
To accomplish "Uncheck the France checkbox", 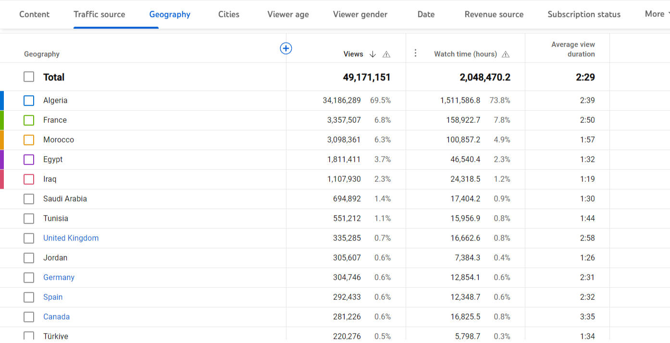I will 29,120.
